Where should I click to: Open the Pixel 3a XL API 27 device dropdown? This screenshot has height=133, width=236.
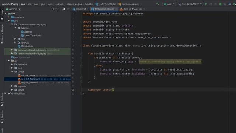[x=190, y=4]
